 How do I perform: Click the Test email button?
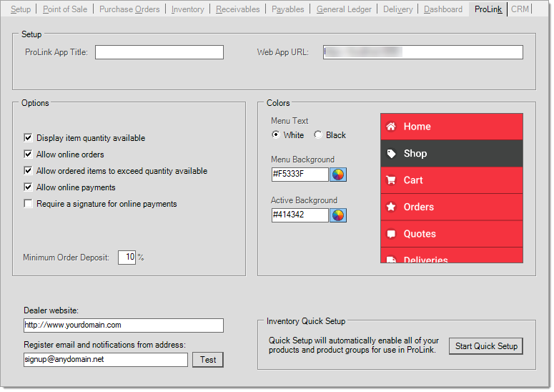208,360
